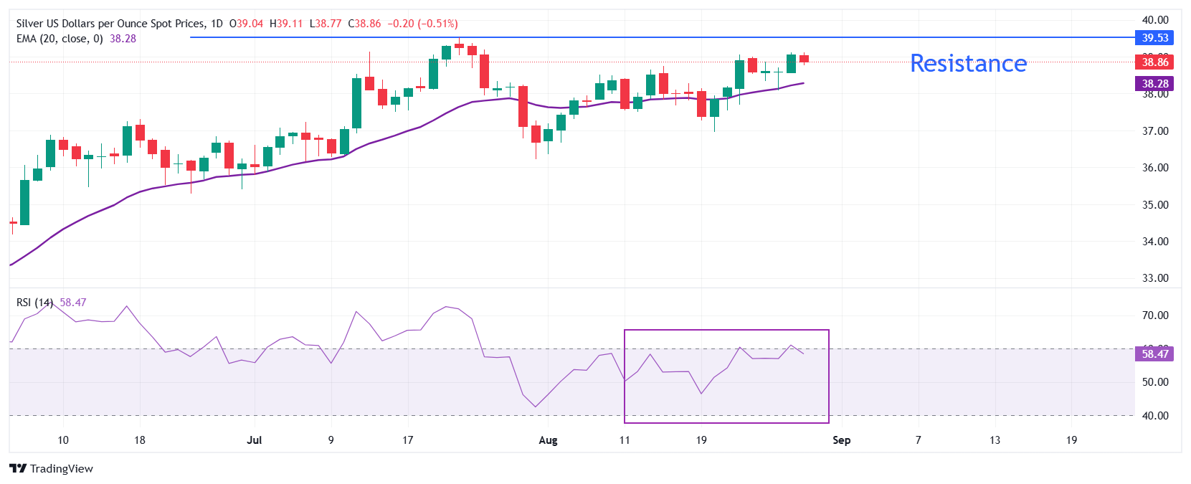The image size is (1191, 484).
Task: Select the purple 38.28 EMA axis tag
Action: [x=1154, y=84]
